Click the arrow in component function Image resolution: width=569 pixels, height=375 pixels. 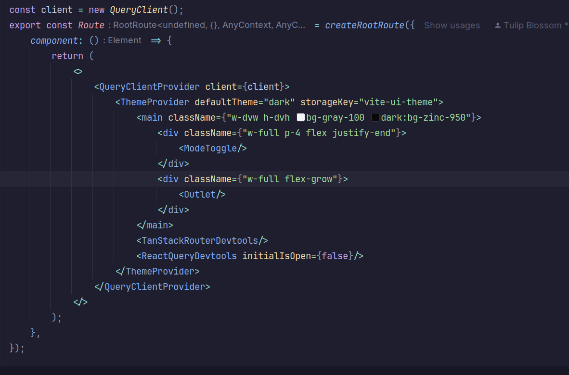pos(155,40)
